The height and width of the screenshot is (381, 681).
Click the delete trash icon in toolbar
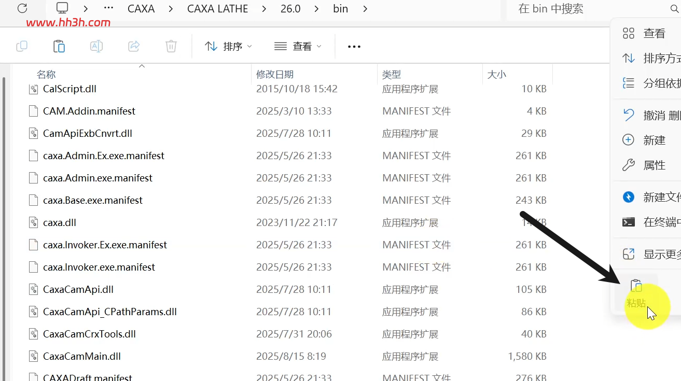171,46
